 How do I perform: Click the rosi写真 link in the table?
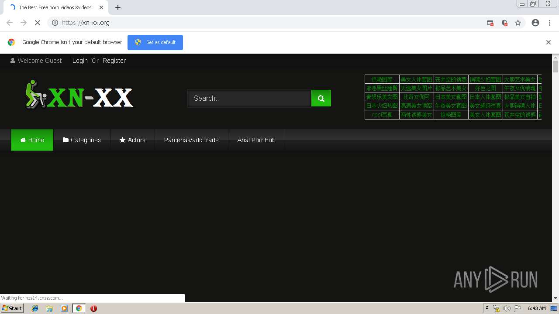click(x=382, y=115)
